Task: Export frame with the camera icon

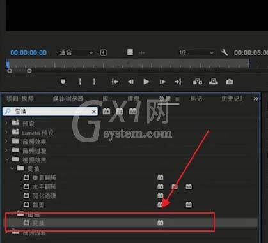Action: pos(230,82)
